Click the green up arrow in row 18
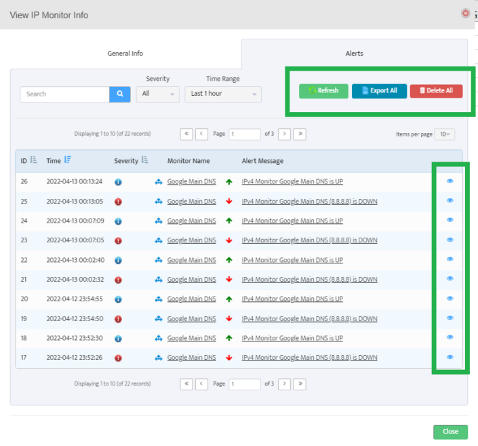 229,338
